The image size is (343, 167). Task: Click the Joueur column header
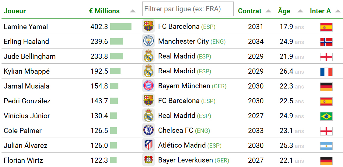(x=15, y=11)
